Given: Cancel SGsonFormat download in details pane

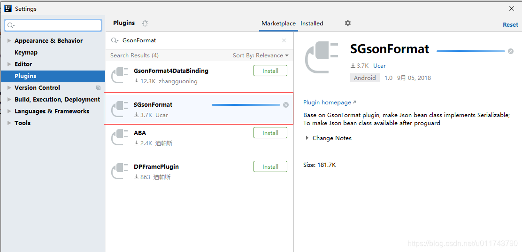Looking at the screenshot, I should click(511, 51).
